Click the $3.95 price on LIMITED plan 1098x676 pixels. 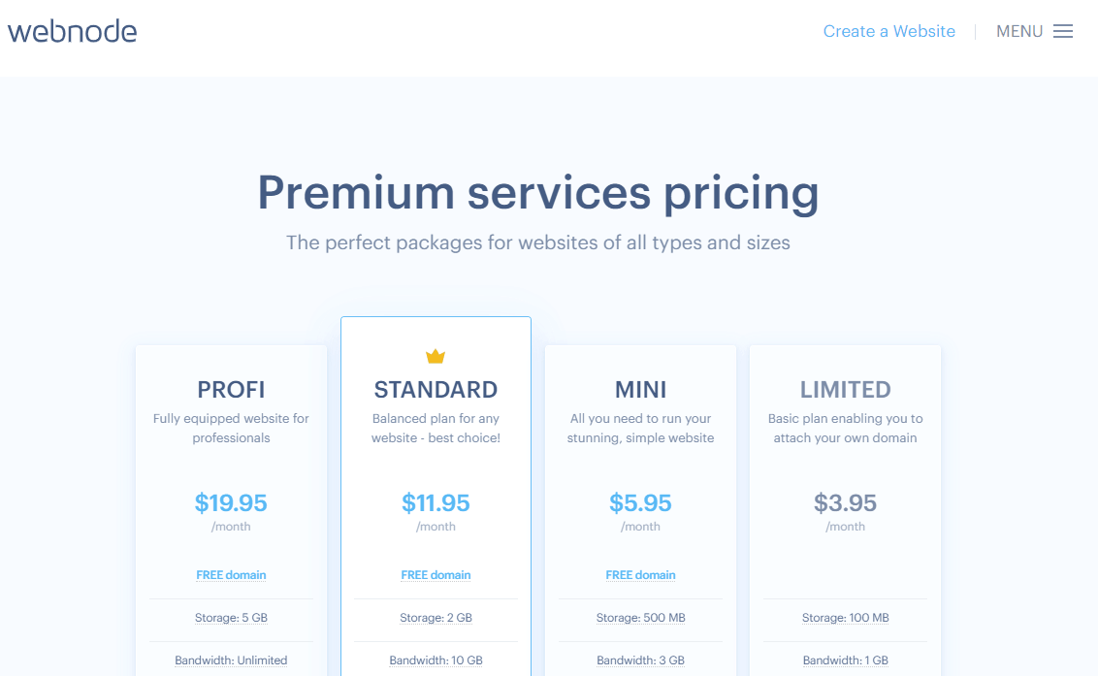(845, 502)
